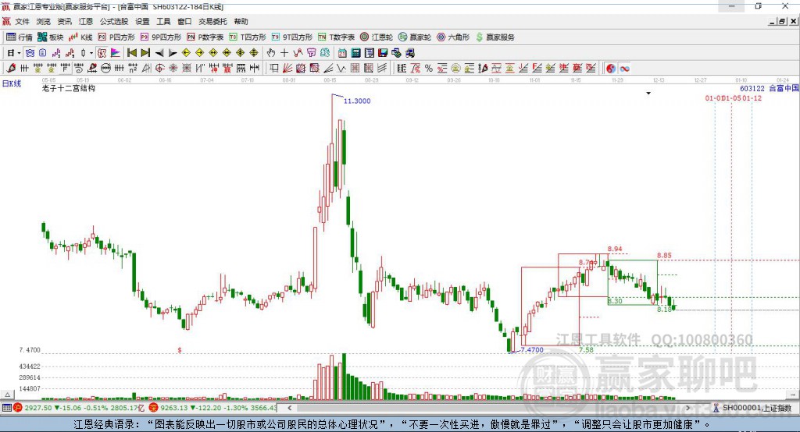Click the SH000001,上证指数 status entry
The width and height of the screenshot is (800, 432).
pyautogui.click(x=752, y=408)
